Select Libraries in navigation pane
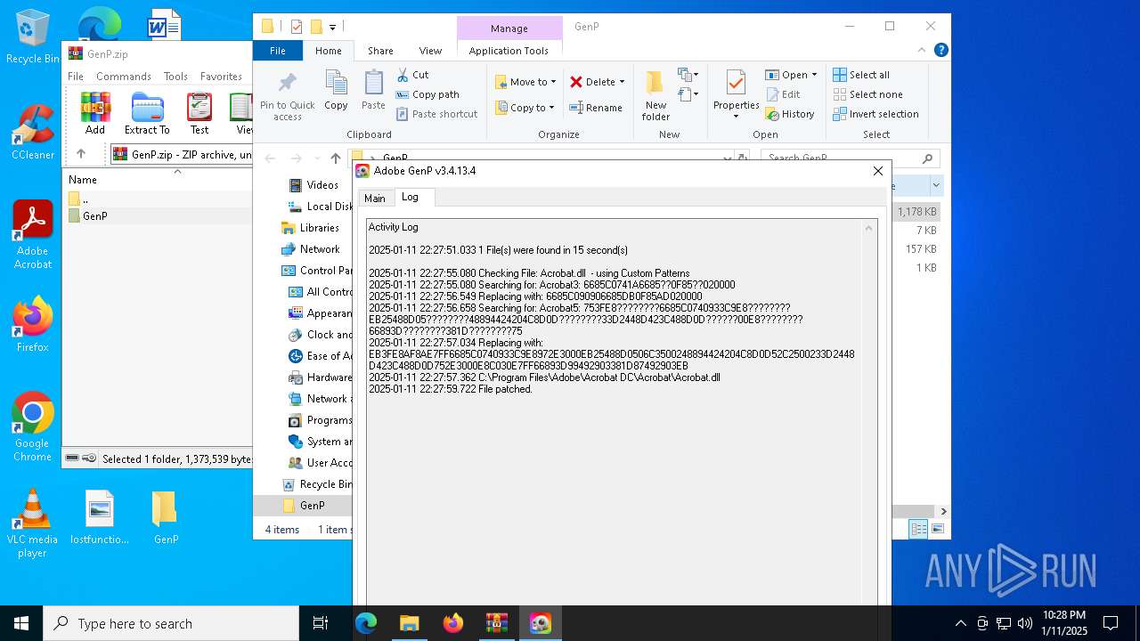 [310, 228]
